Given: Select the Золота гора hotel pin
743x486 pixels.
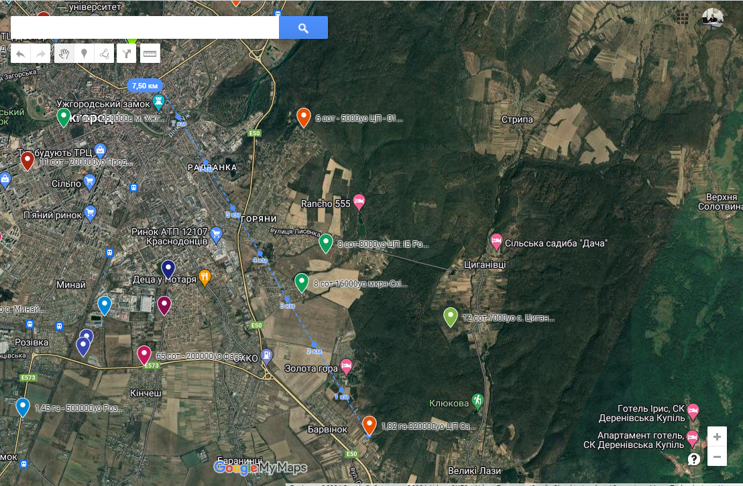Looking at the screenshot, I should pyautogui.click(x=346, y=366).
